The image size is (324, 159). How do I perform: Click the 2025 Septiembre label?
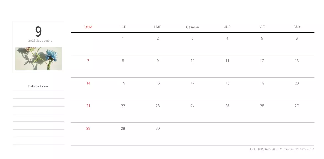coord(40,41)
